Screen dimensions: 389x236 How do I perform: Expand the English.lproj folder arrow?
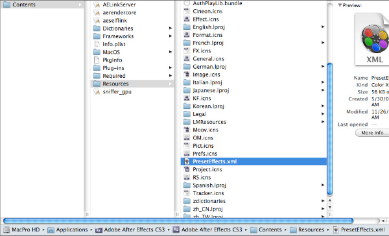click(x=323, y=27)
